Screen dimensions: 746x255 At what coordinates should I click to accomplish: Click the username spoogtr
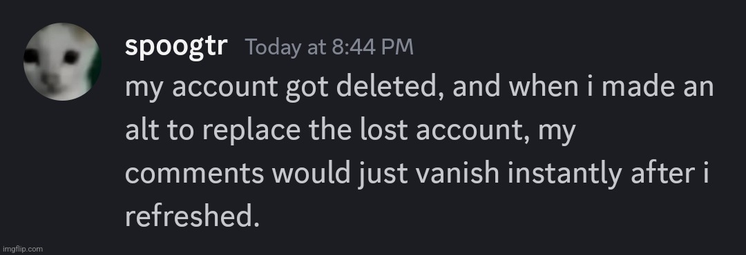(176, 48)
